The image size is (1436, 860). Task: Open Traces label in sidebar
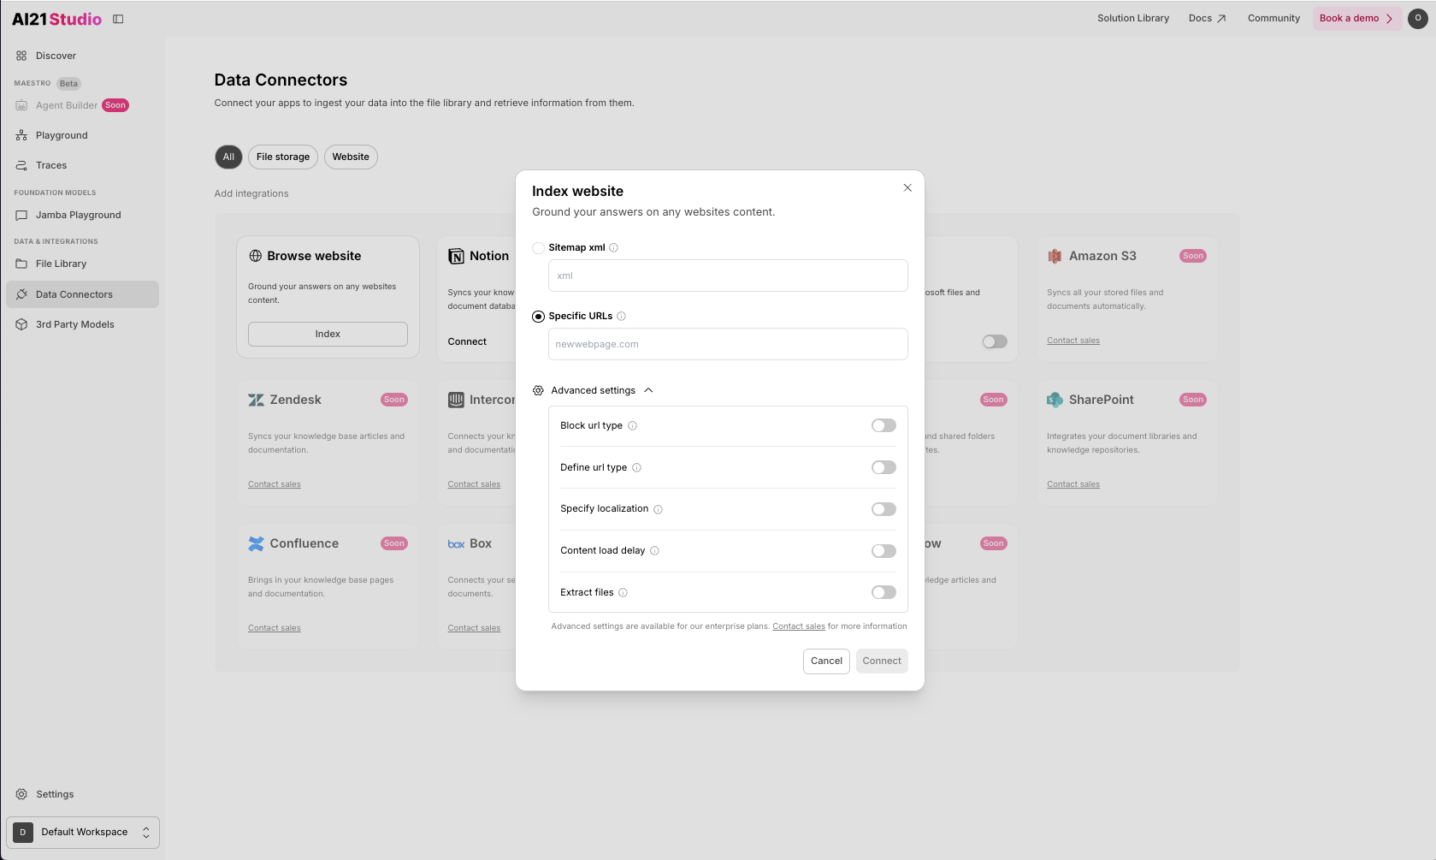(x=51, y=165)
